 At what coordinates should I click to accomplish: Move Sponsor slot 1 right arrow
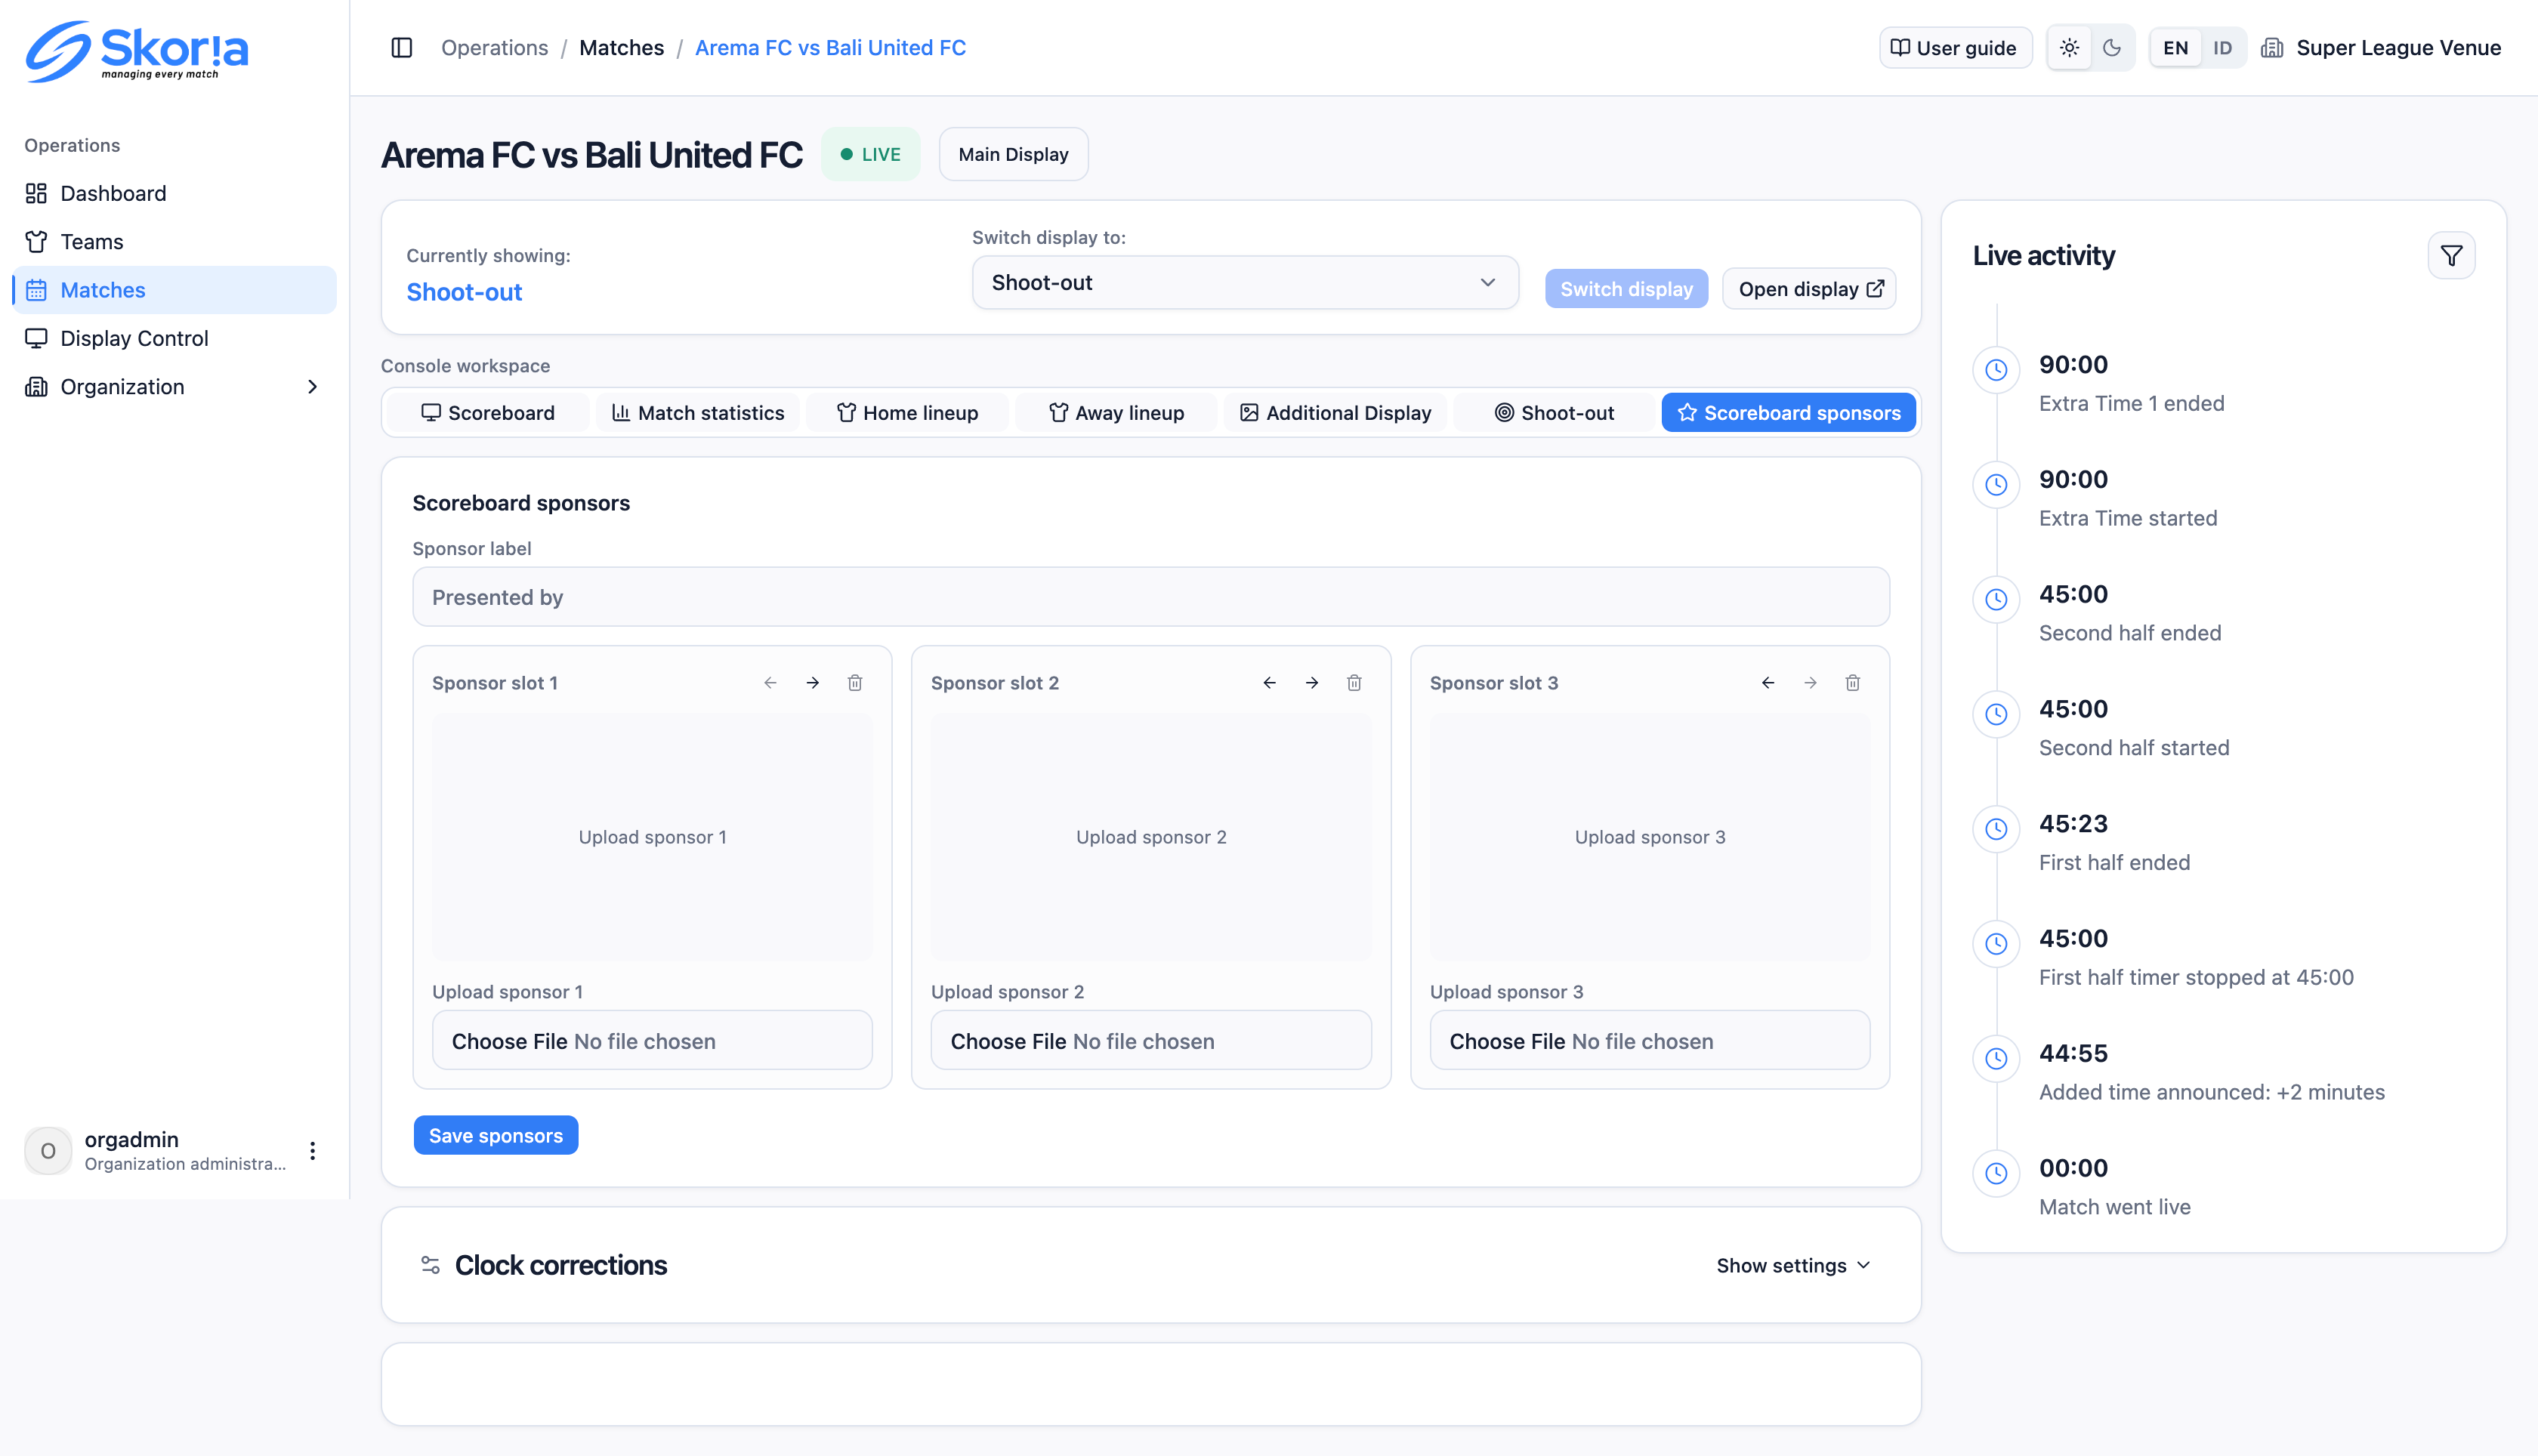click(x=812, y=682)
